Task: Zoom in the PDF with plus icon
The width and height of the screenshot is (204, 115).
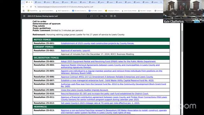Action: [106, 16]
